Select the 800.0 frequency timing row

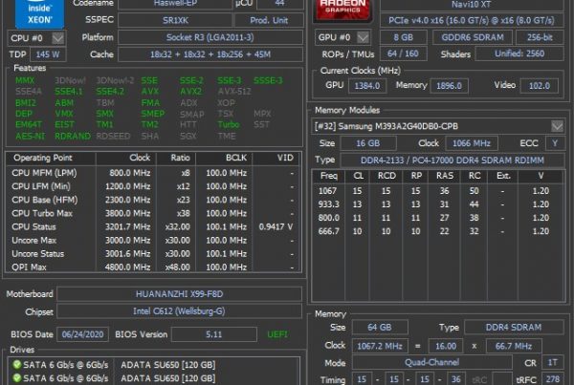(x=437, y=218)
